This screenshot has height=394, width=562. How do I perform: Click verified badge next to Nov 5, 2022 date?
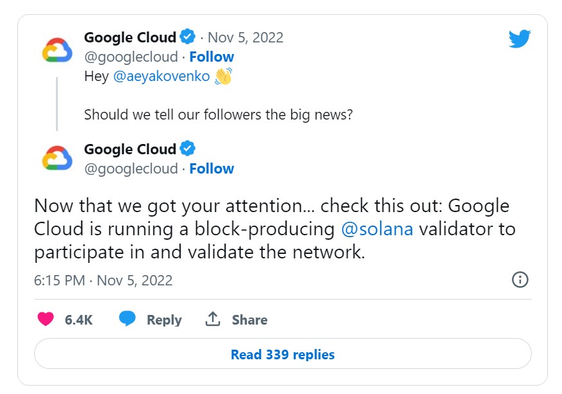188,37
